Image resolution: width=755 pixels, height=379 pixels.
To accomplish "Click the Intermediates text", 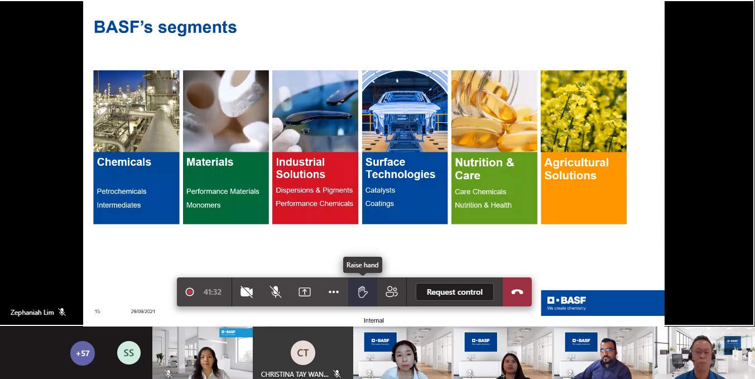I will 119,205.
